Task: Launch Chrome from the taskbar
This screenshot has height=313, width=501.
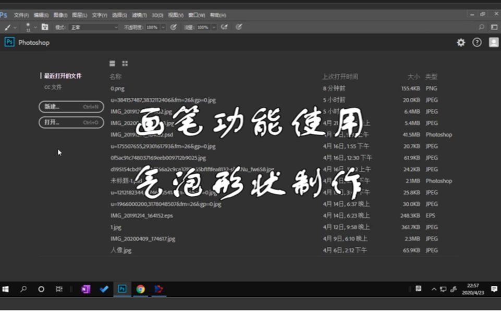Action: pyautogui.click(x=140, y=289)
